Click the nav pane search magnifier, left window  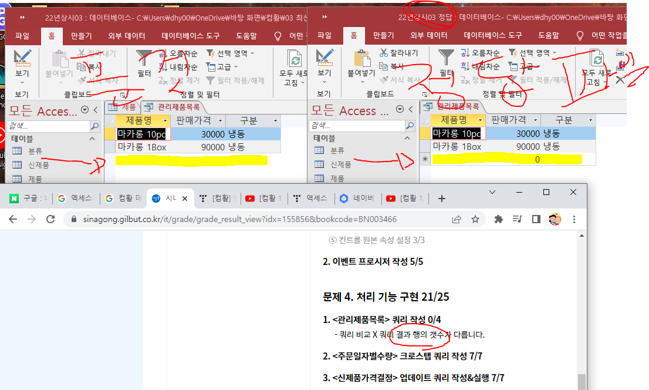[94, 126]
